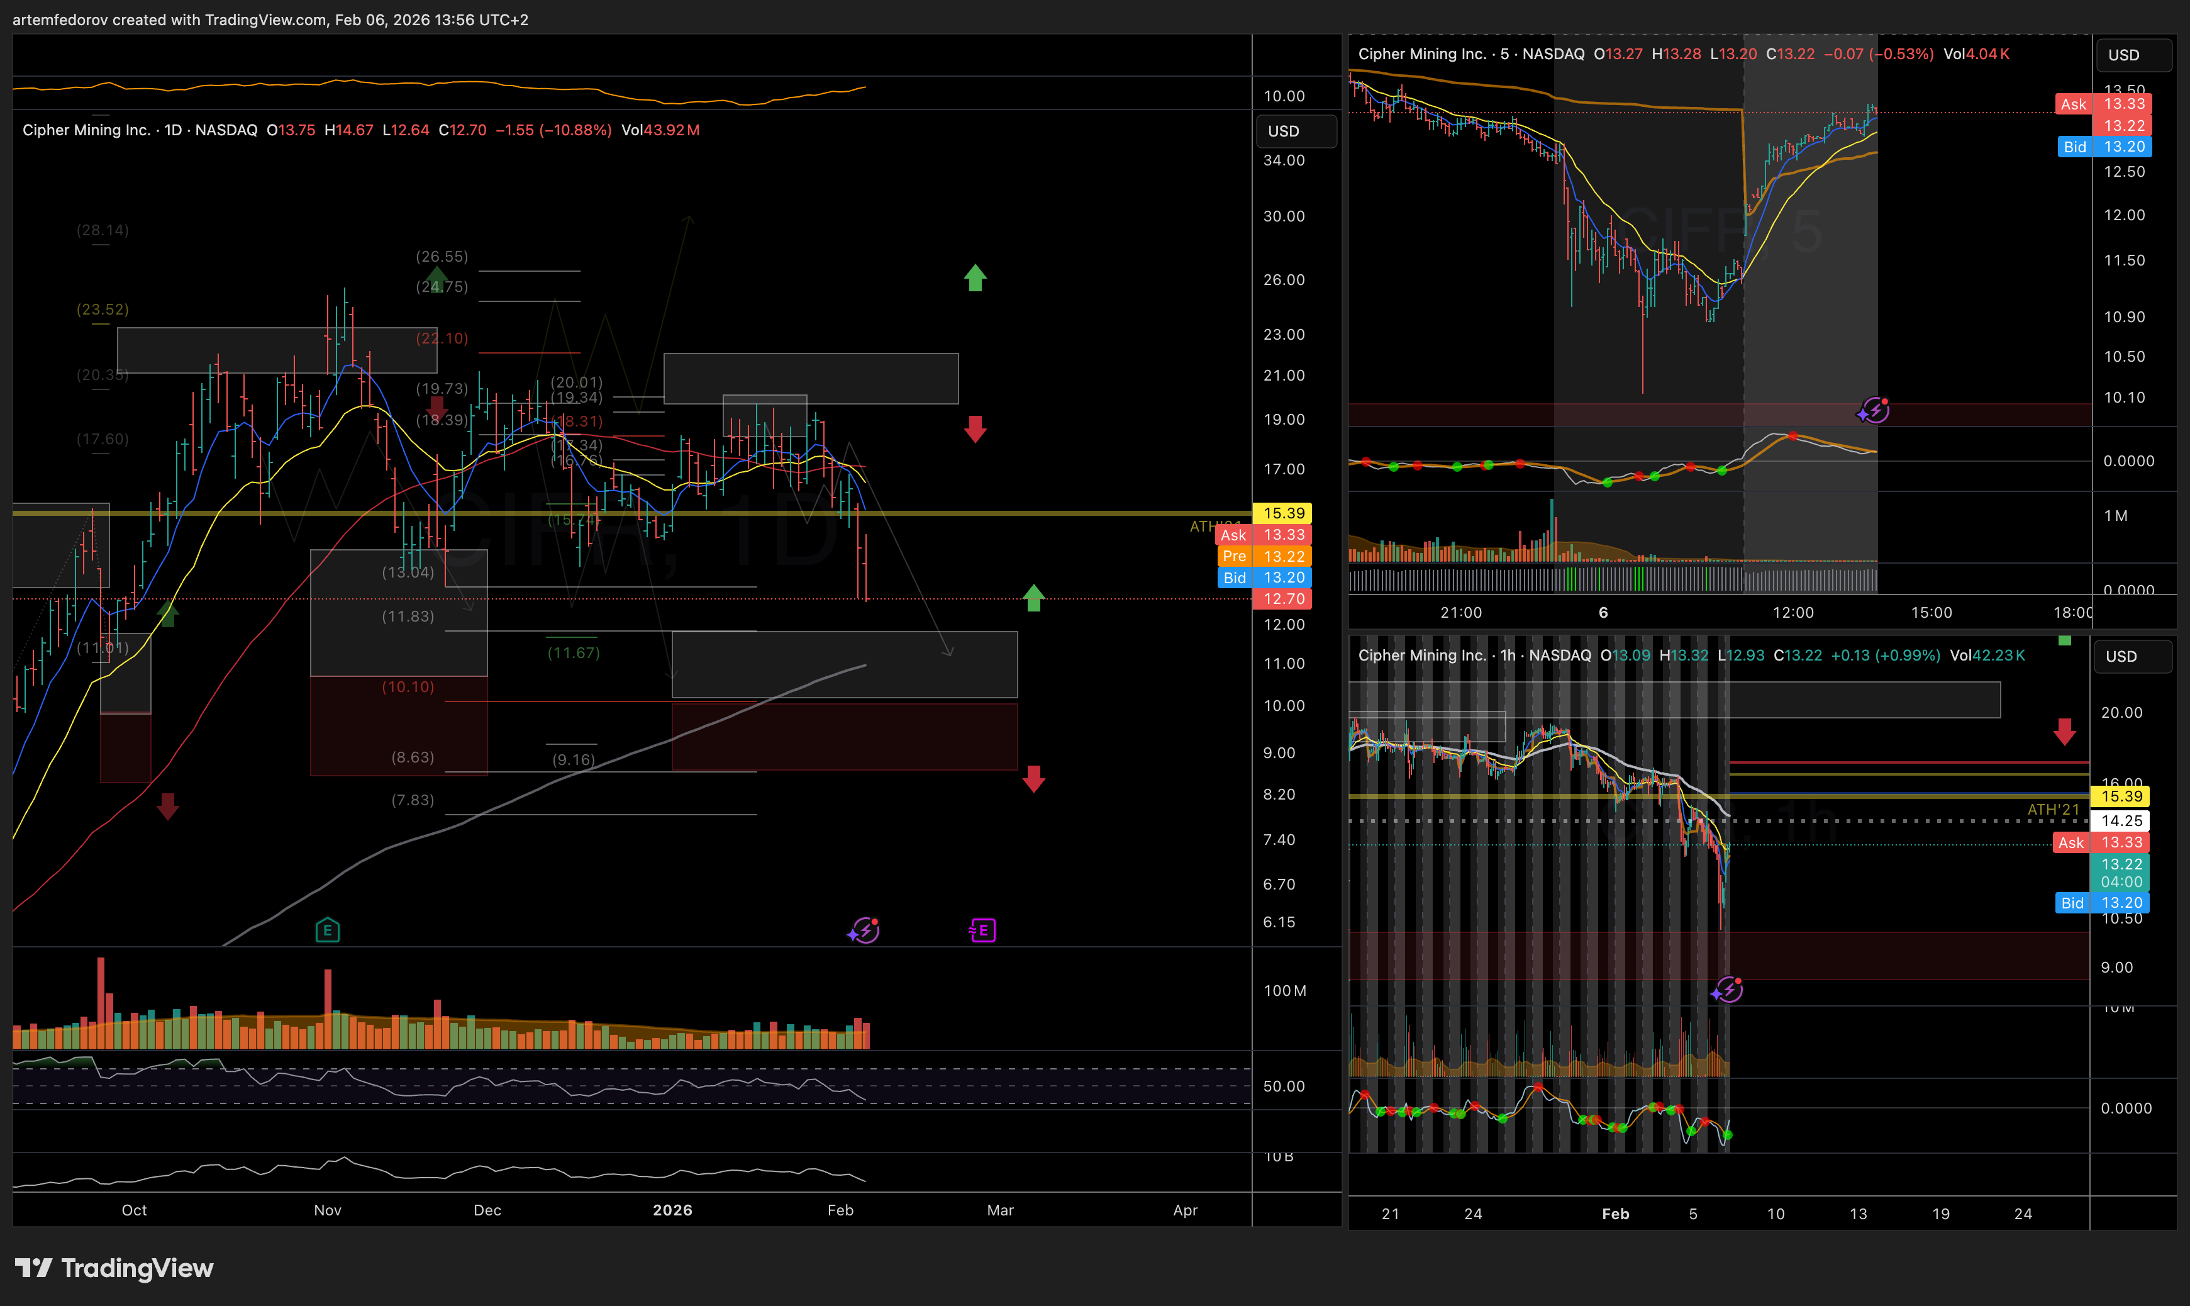Click the Bid 13.20 label on 1h chart
Image resolution: width=2190 pixels, height=1306 pixels.
click(x=2102, y=903)
